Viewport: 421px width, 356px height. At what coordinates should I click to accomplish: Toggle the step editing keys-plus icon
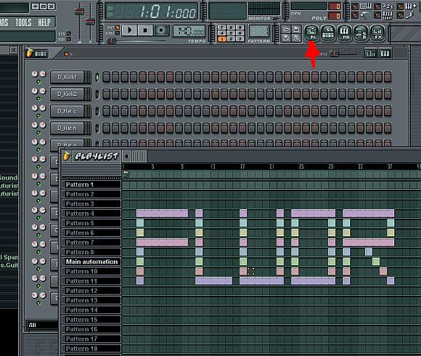coord(411,6)
